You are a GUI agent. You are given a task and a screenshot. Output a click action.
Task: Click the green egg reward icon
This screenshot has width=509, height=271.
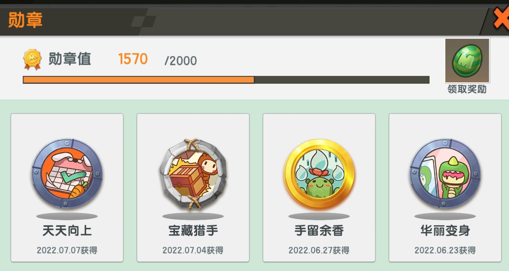click(x=467, y=61)
